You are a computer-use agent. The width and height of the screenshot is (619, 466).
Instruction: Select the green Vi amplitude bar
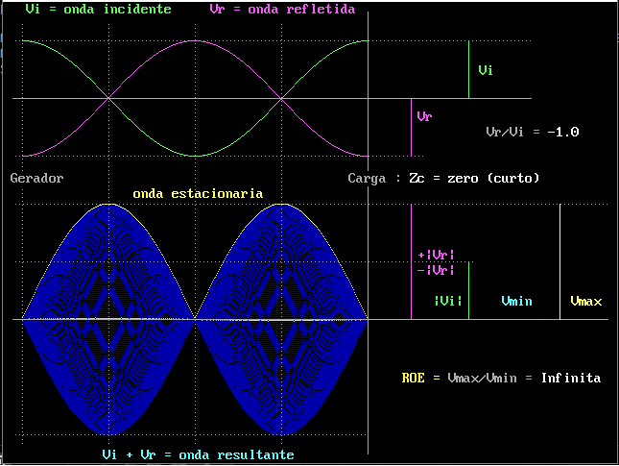[468, 69]
